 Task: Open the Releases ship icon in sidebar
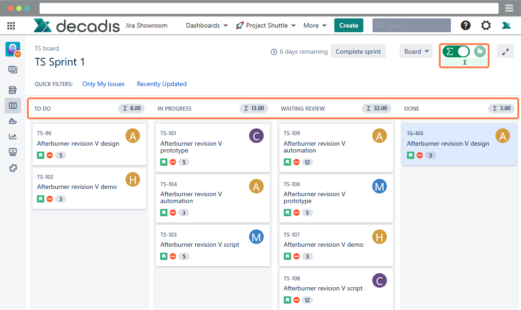pyautogui.click(x=13, y=121)
